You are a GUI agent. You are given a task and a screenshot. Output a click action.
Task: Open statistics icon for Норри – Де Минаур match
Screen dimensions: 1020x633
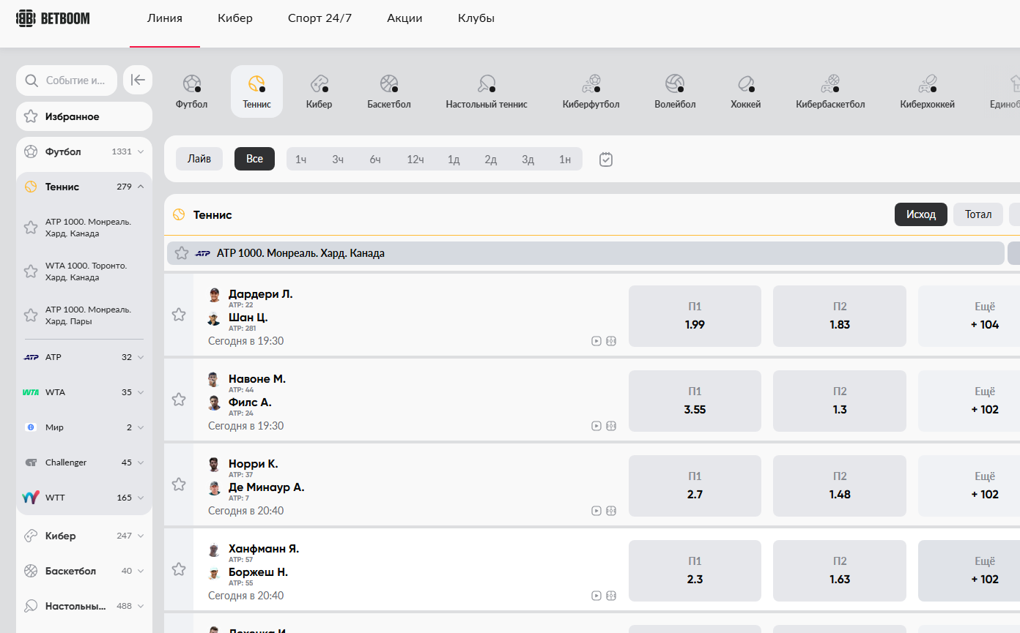tap(611, 511)
